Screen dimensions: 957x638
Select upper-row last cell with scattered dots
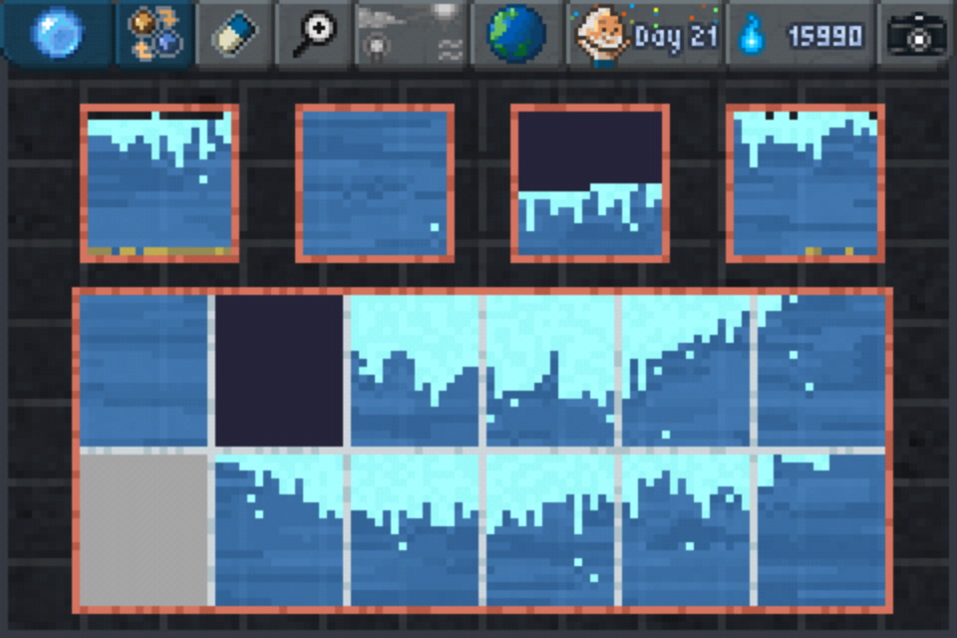point(821,371)
